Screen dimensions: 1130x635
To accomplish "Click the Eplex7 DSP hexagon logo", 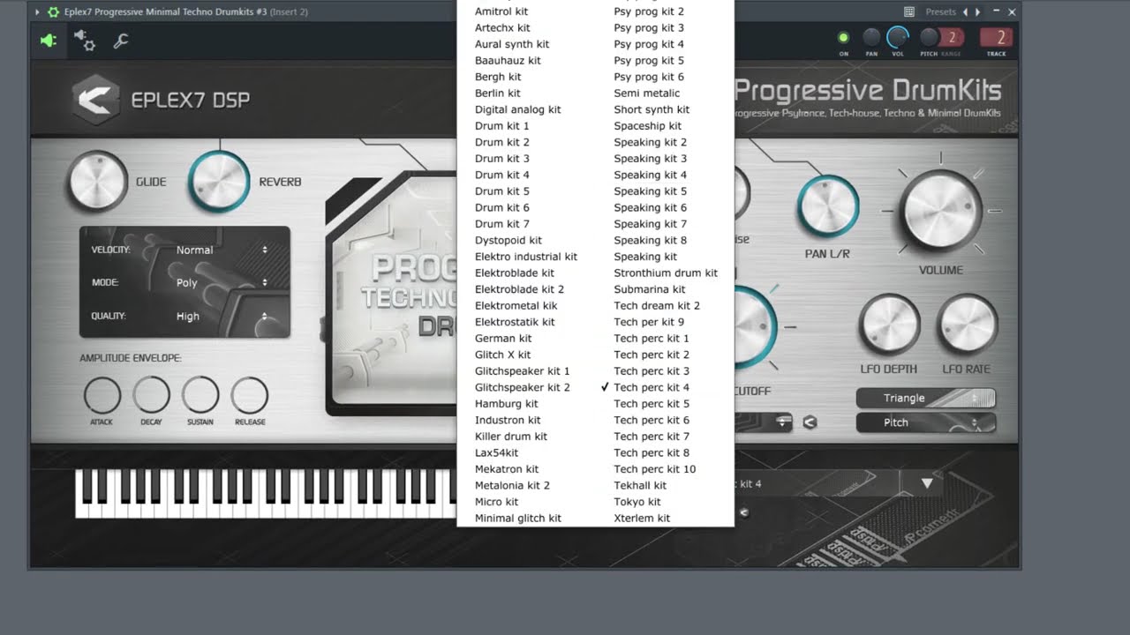I will point(95,100).
